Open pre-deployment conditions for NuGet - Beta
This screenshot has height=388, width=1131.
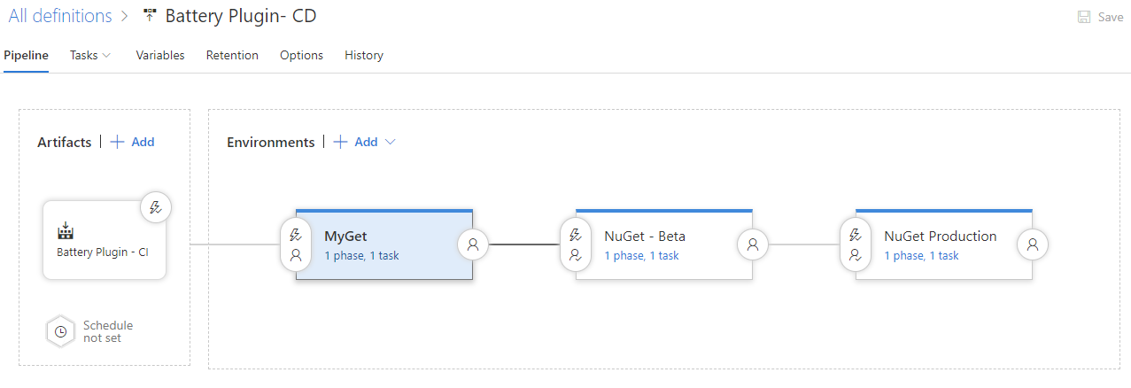click(576, 244)
